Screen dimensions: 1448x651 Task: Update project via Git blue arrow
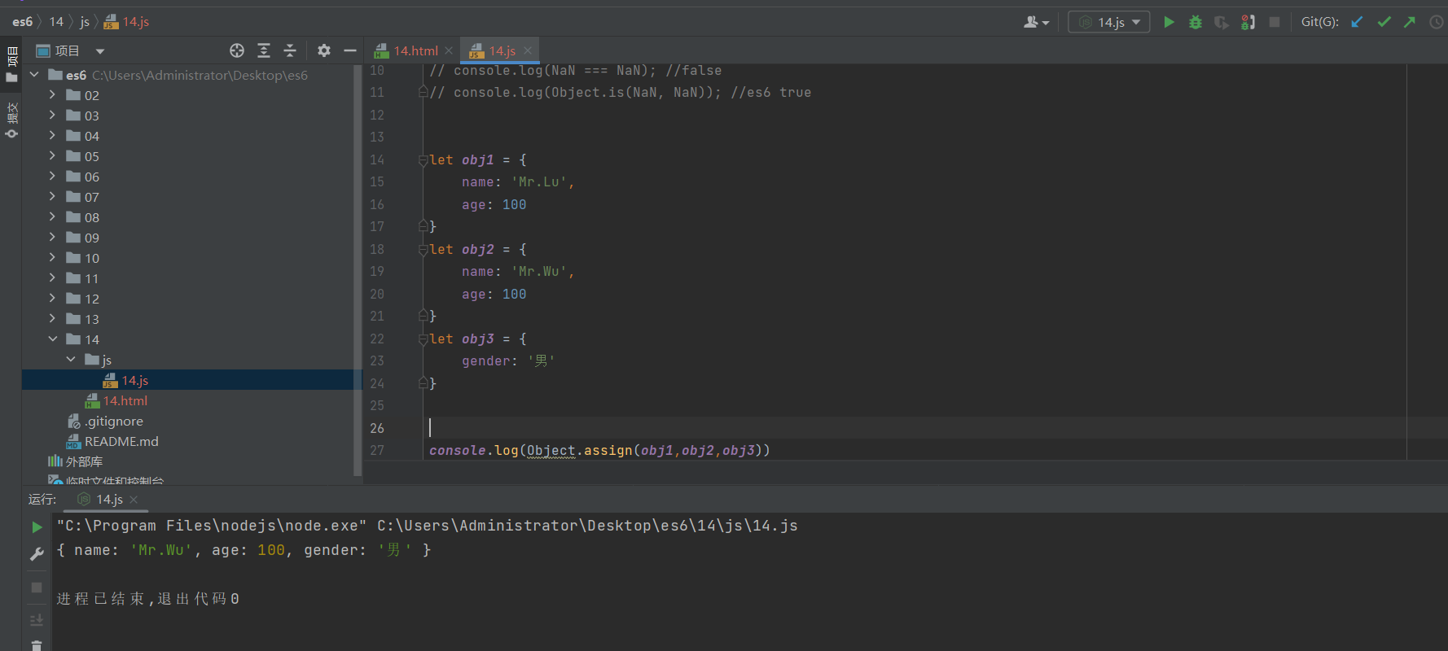click(x=1357, y=22)
